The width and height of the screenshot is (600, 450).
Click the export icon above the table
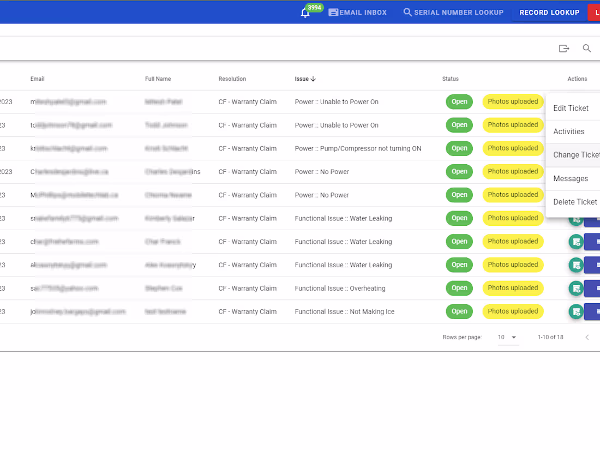tap(564, 48)
